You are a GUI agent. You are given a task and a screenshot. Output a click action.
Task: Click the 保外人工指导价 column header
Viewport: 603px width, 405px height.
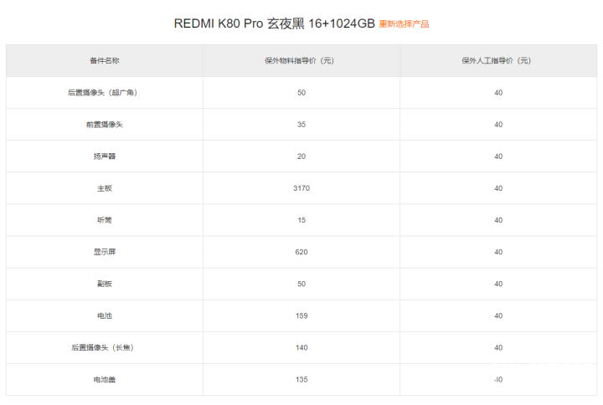tap(496, 61)
